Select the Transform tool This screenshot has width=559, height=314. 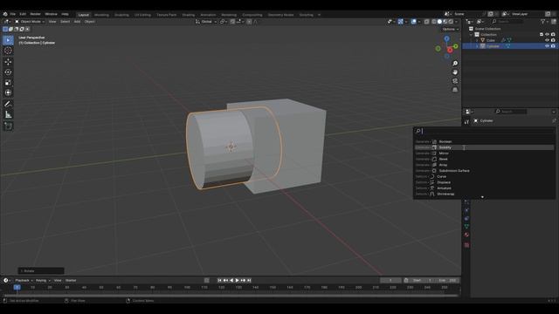click(x=8, y=93)
